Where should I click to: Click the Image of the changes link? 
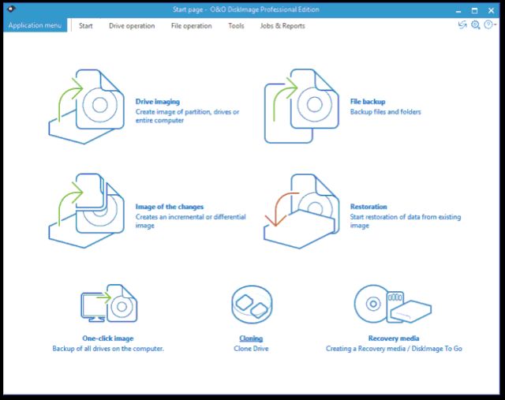coord(170,207)
